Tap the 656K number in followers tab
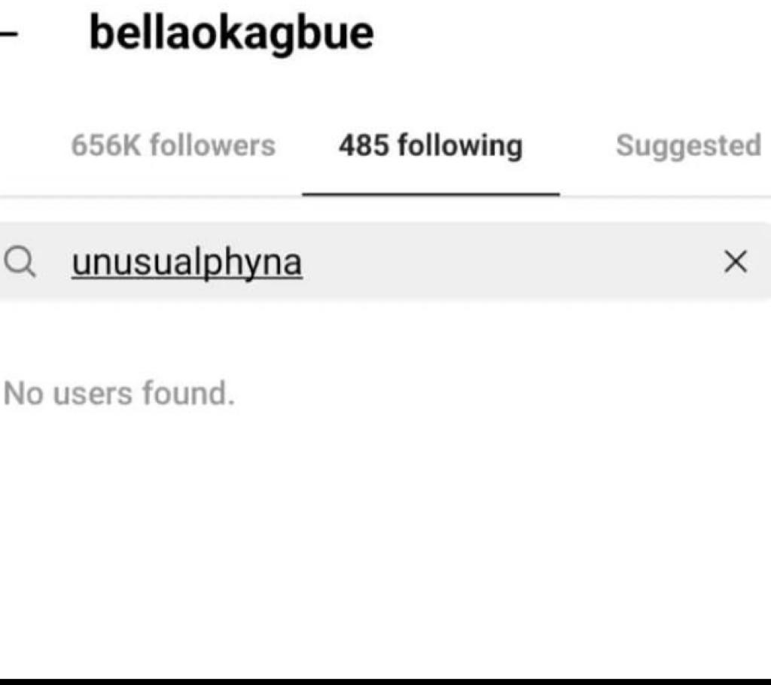Screen dimensions: 771x685 105,145
